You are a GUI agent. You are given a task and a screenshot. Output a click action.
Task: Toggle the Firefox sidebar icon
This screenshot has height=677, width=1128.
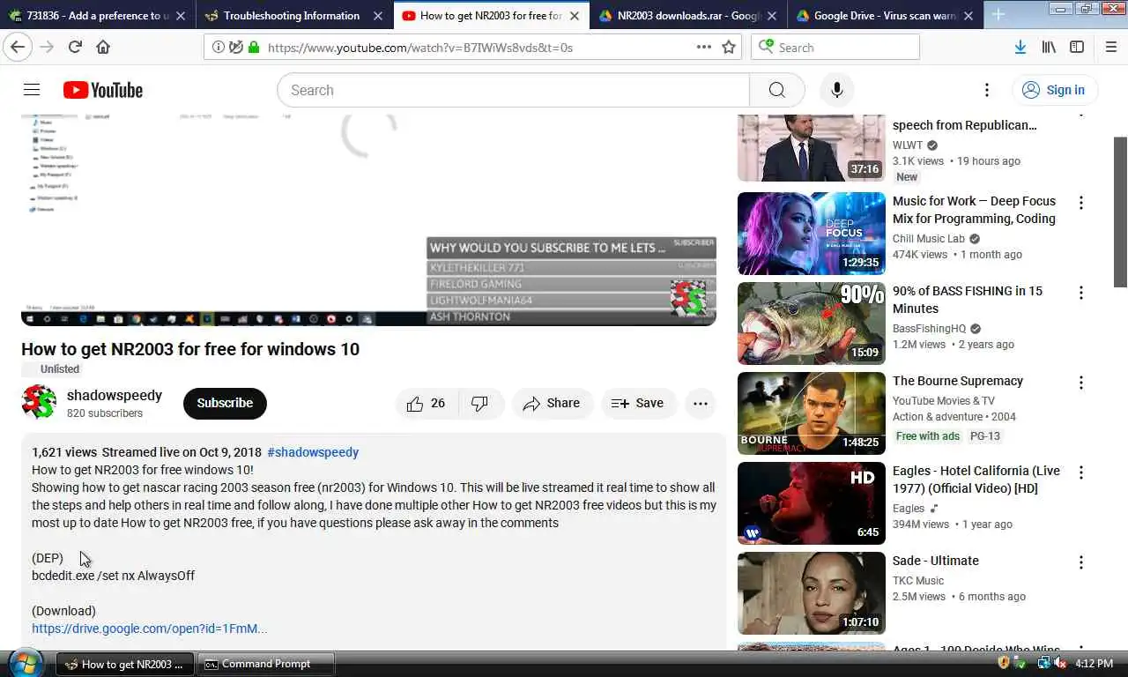[1077, 47]
